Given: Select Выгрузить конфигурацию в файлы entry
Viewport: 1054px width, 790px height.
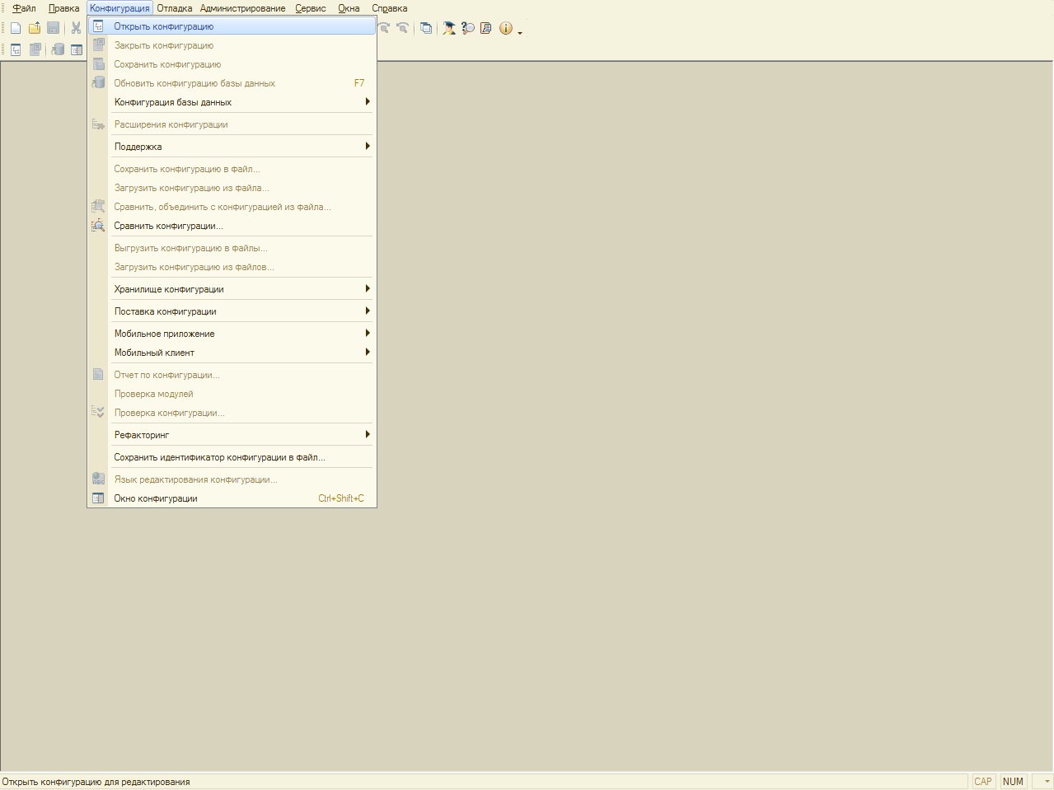Looking at the screenshot, I should (232, 248).
